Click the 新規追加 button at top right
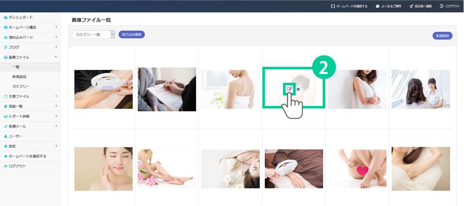464x206 pixels. [442, 36]
